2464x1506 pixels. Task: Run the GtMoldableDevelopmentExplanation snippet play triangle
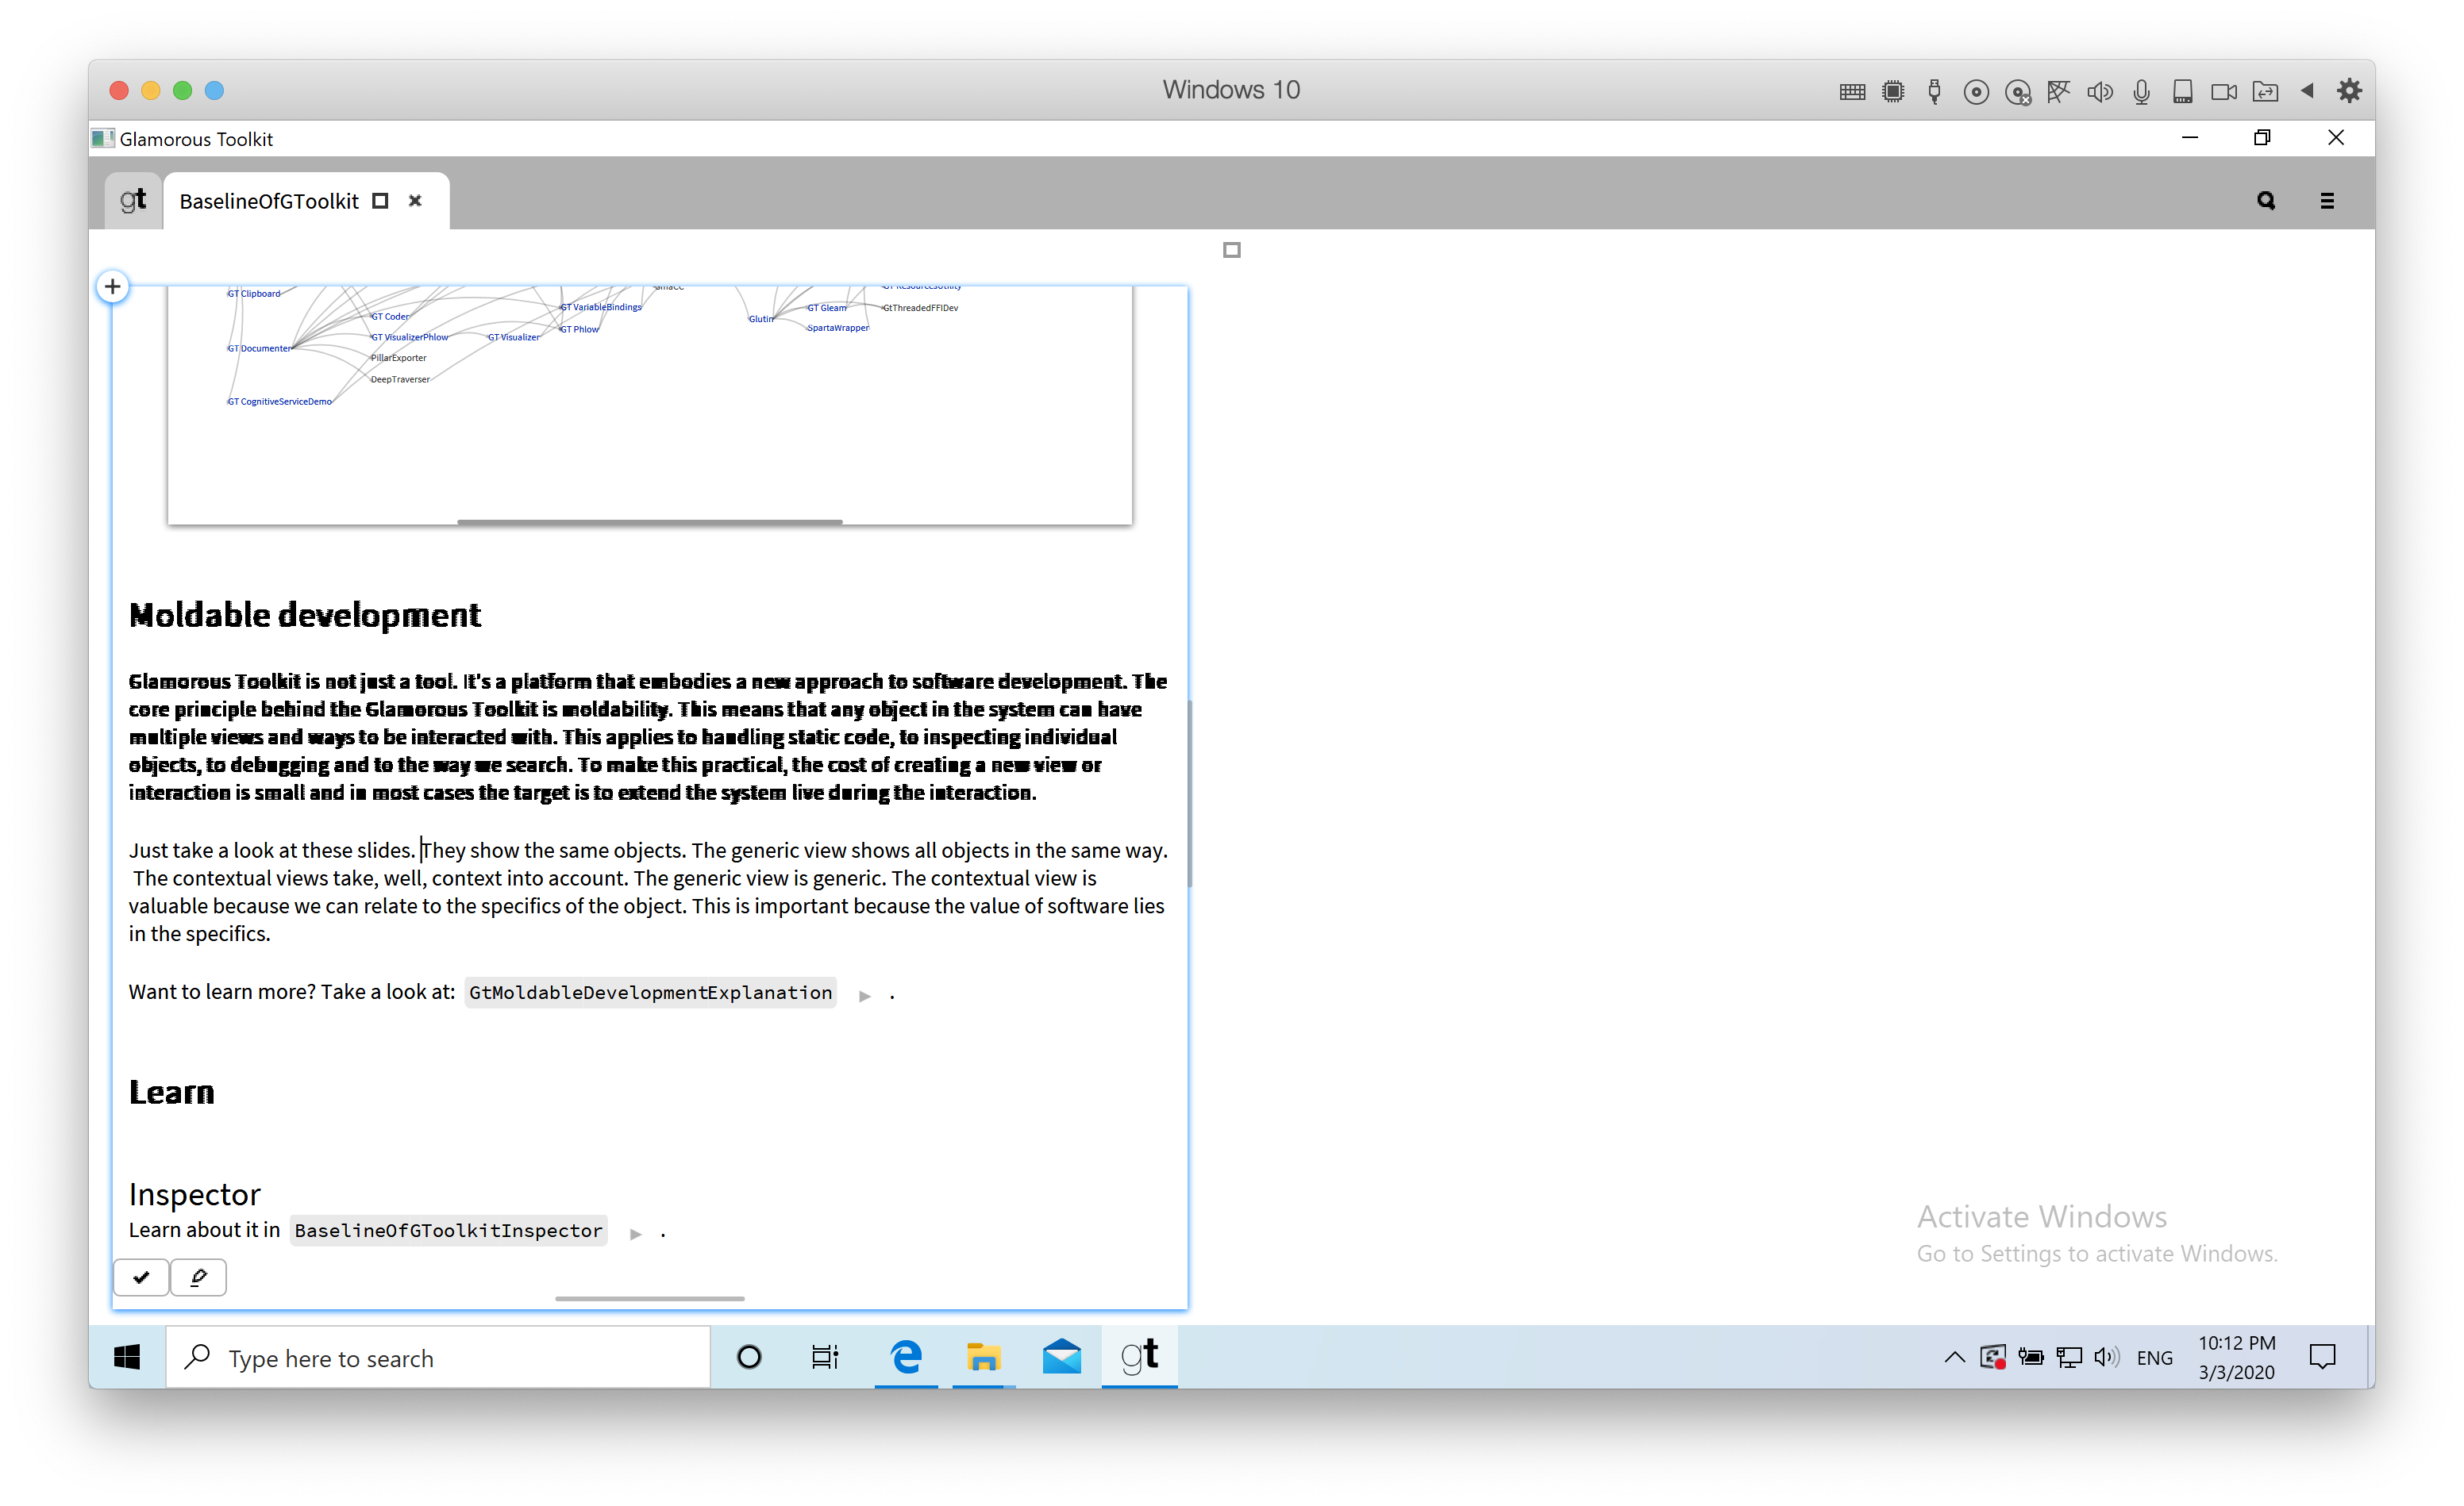[x=864, y=994]
